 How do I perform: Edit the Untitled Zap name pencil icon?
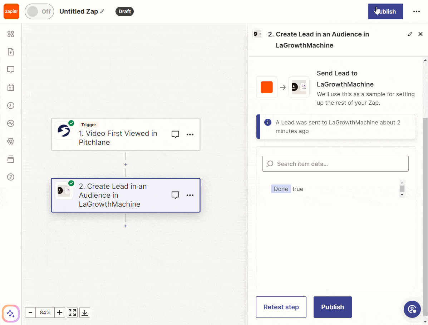point(102,11)
